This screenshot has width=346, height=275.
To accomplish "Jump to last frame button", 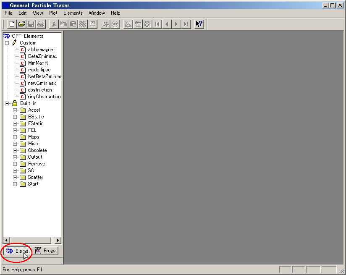I will [186, 24].
